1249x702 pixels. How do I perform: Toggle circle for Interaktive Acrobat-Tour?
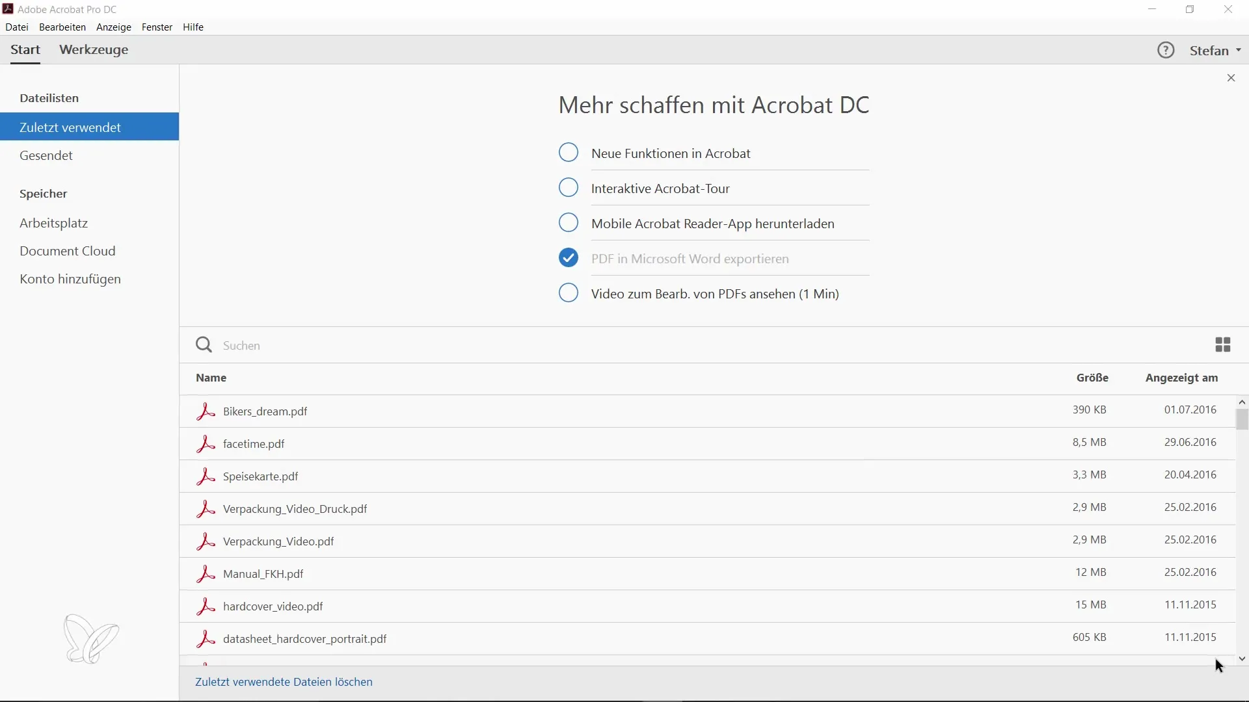tap(569, 188)
